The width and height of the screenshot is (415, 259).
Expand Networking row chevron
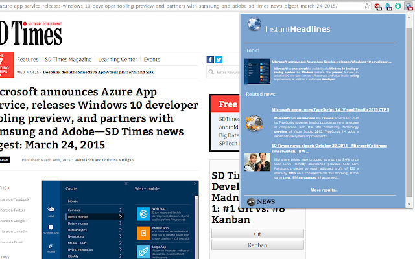pos(121,236)
